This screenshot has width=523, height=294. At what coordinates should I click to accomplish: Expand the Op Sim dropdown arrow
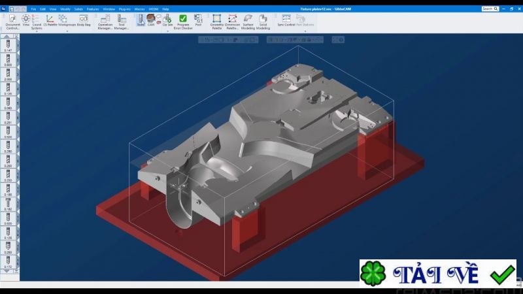[x=167, y=31]
